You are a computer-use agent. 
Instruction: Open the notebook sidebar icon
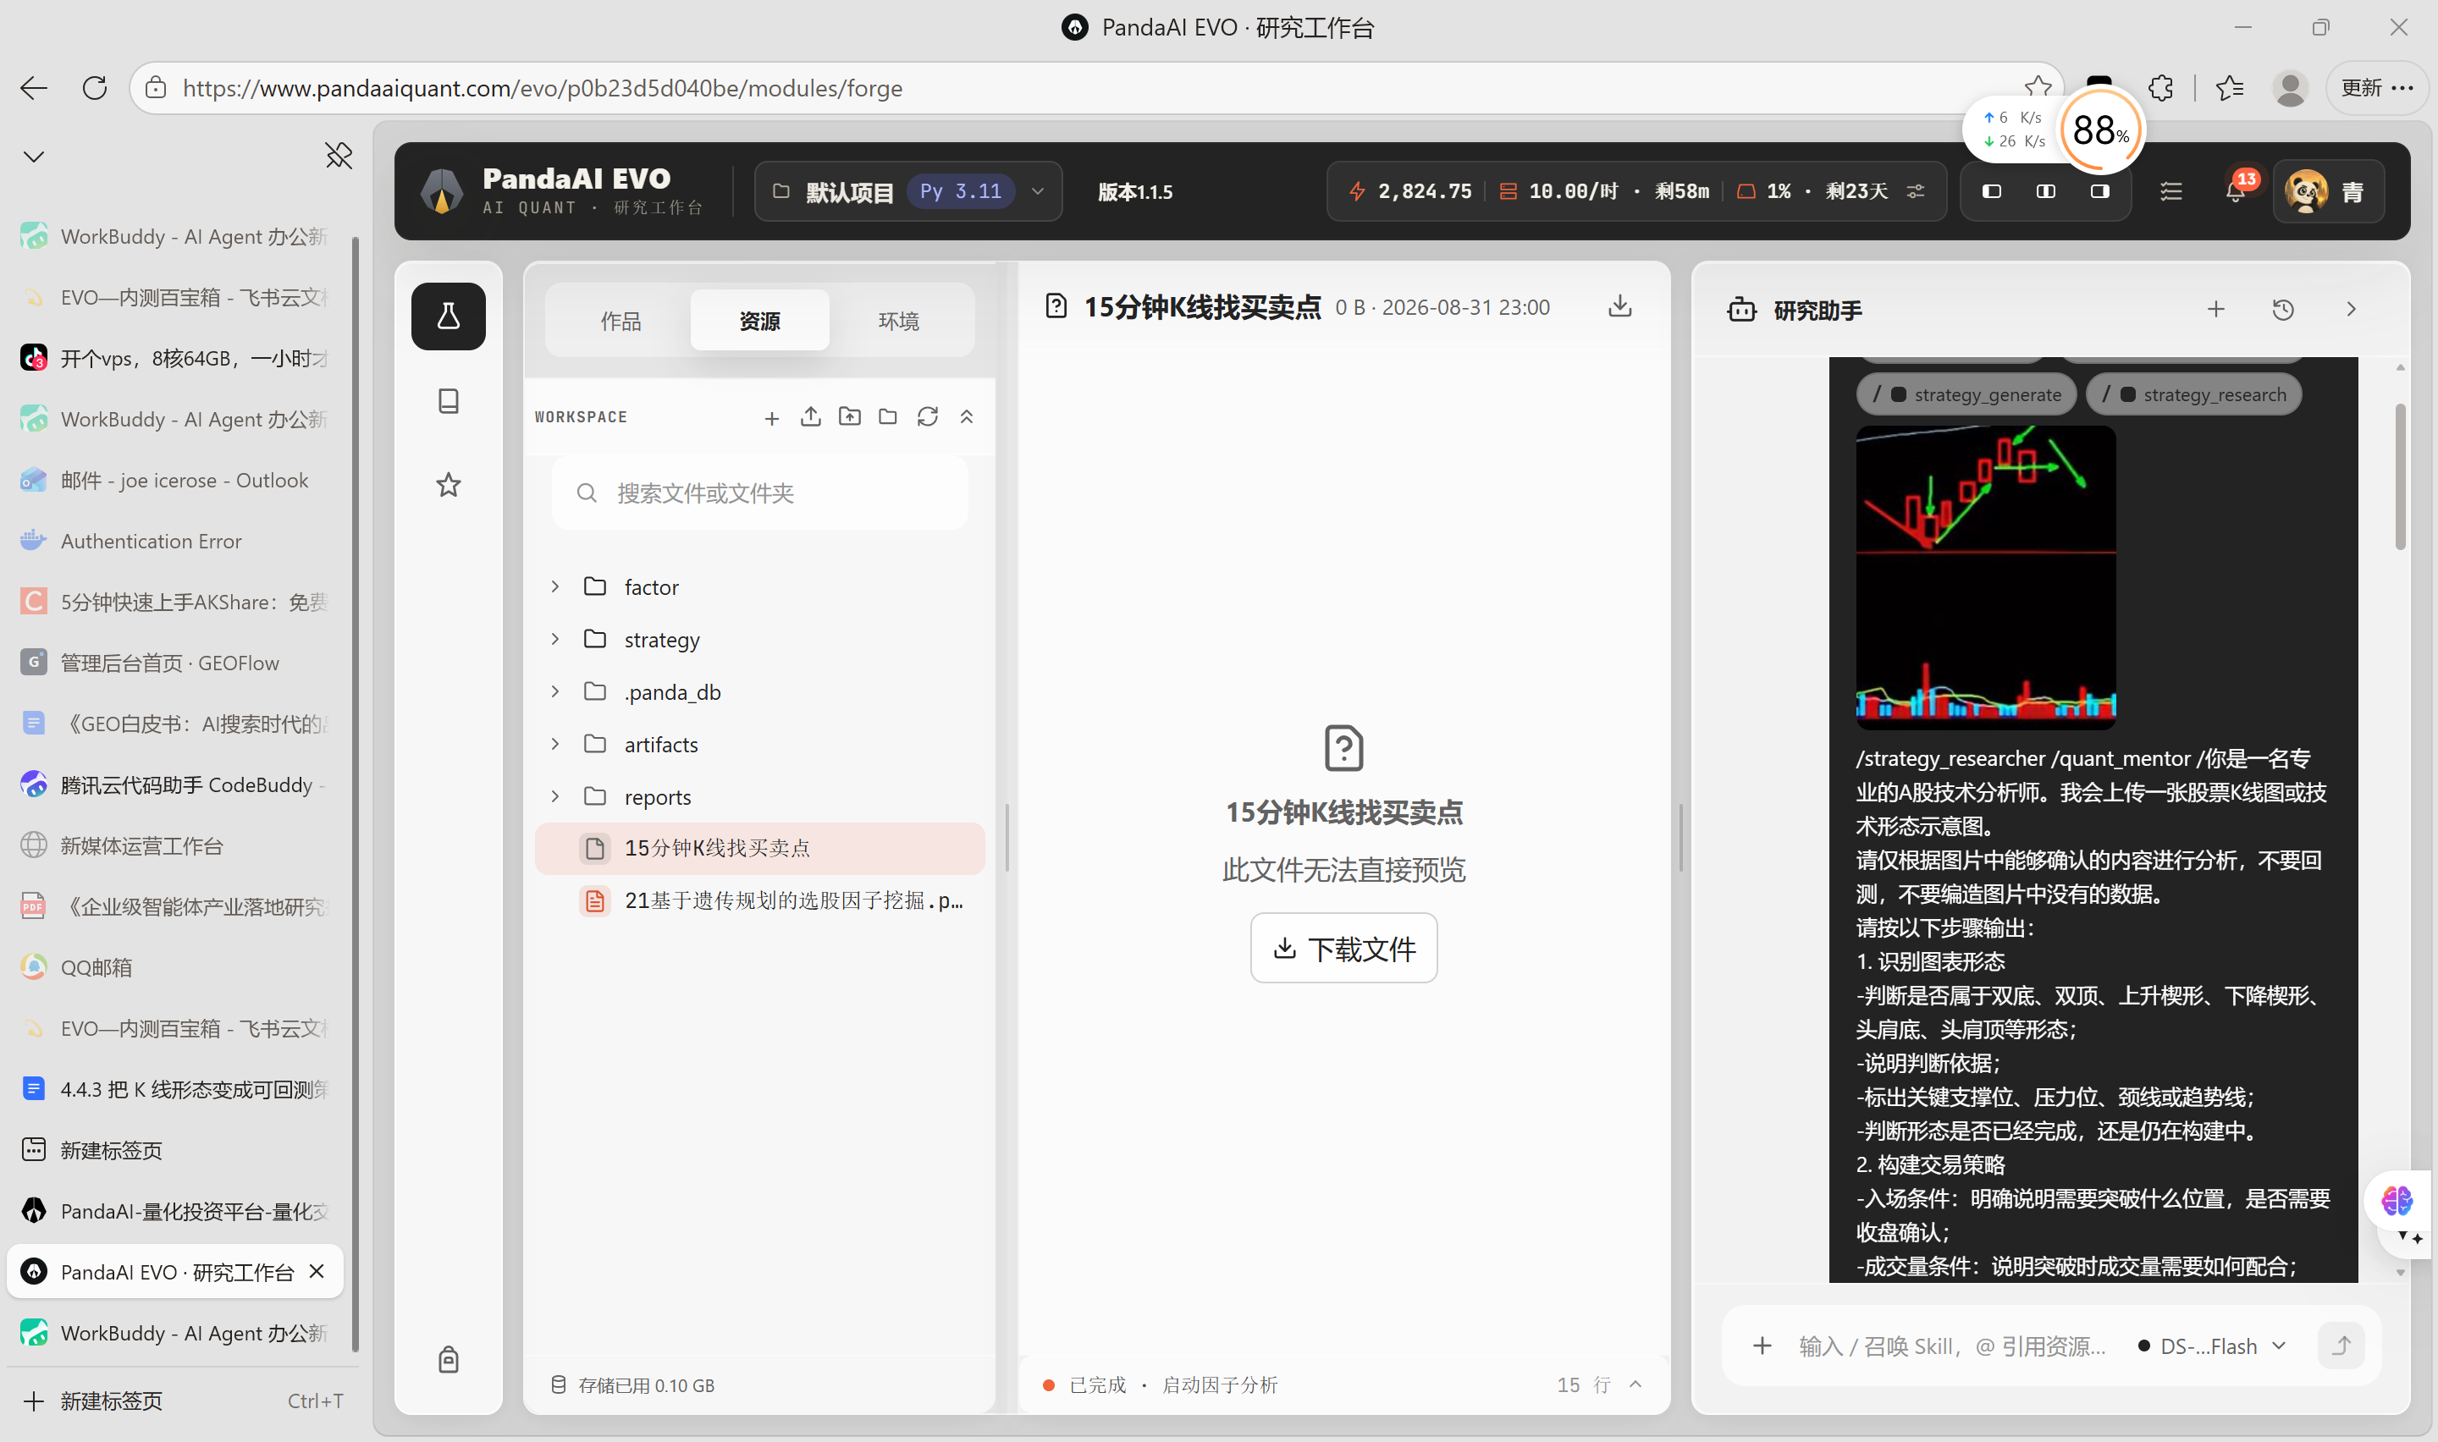point(448,400)
